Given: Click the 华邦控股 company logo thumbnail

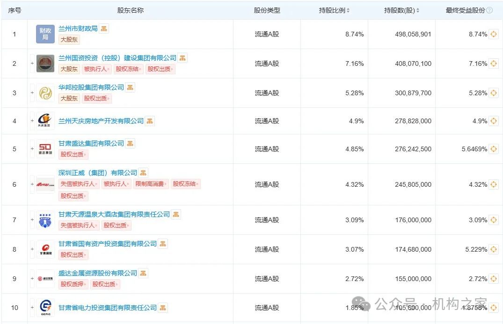Looking at the screenshot, I should coord(44,92).
